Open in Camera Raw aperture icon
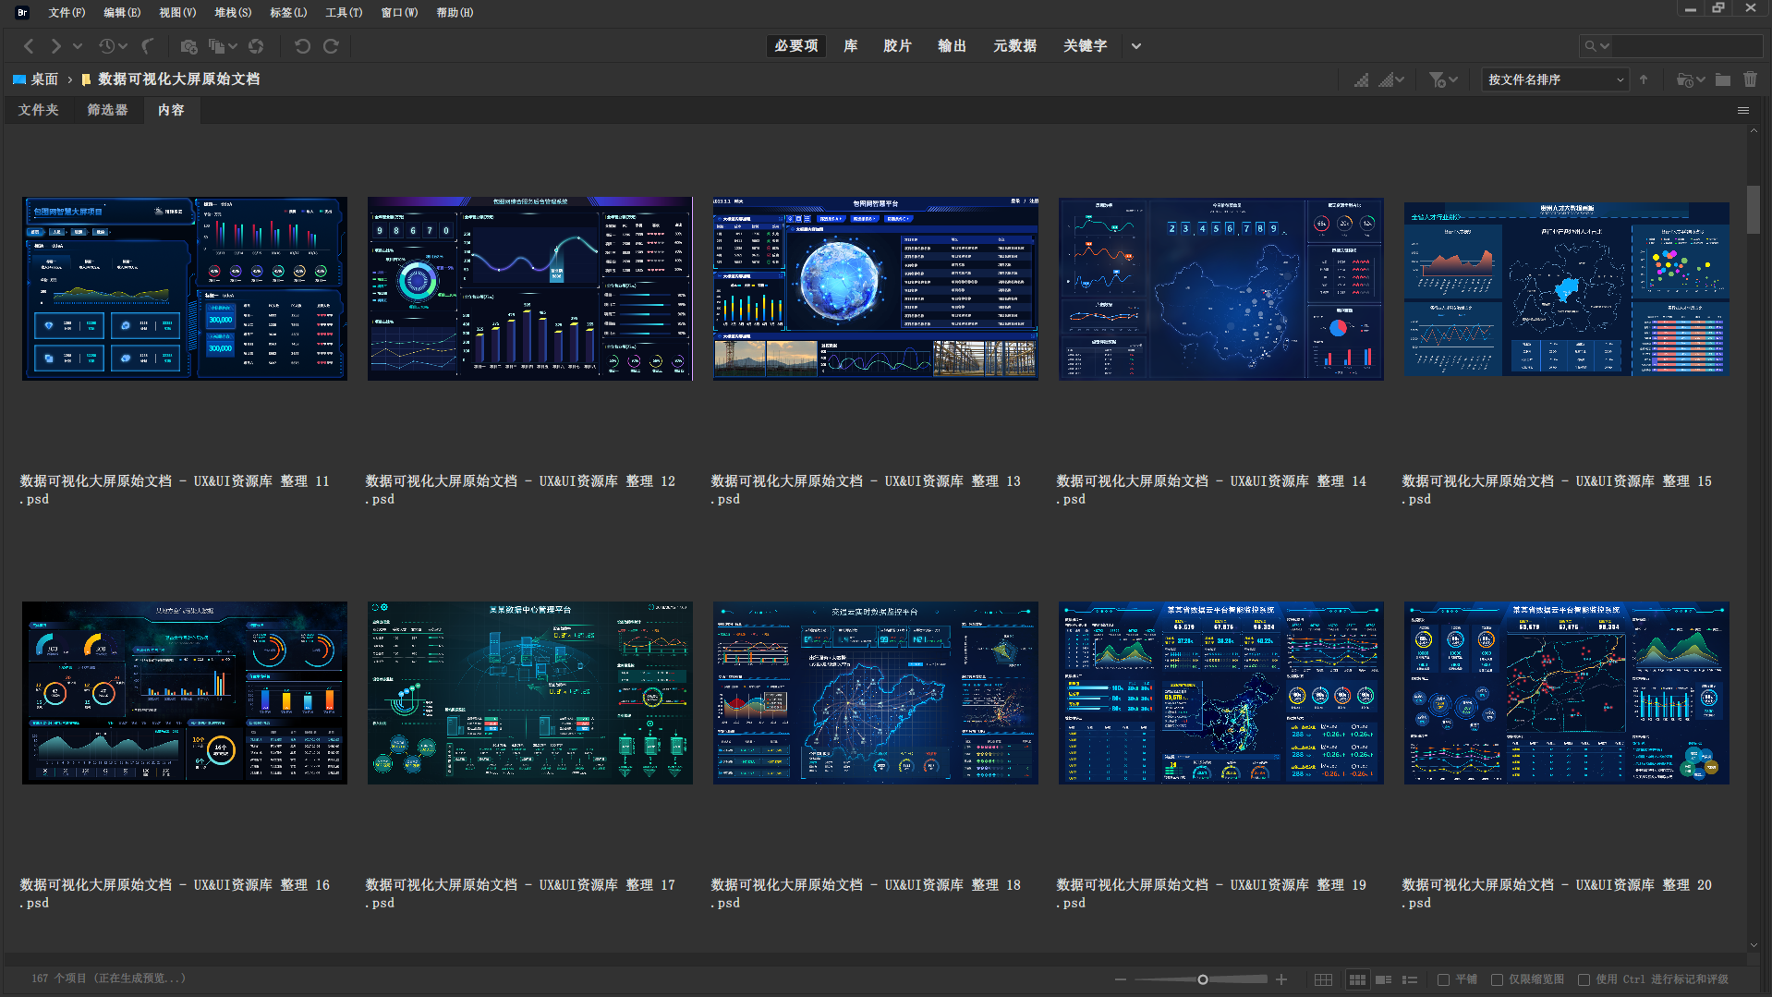This screenshot has height=997, width=1772. pos(256,46)
